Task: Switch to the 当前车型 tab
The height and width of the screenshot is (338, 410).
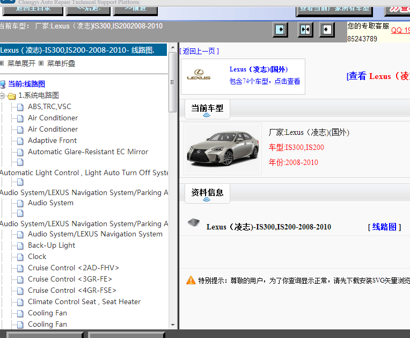Action: [207, 108]
